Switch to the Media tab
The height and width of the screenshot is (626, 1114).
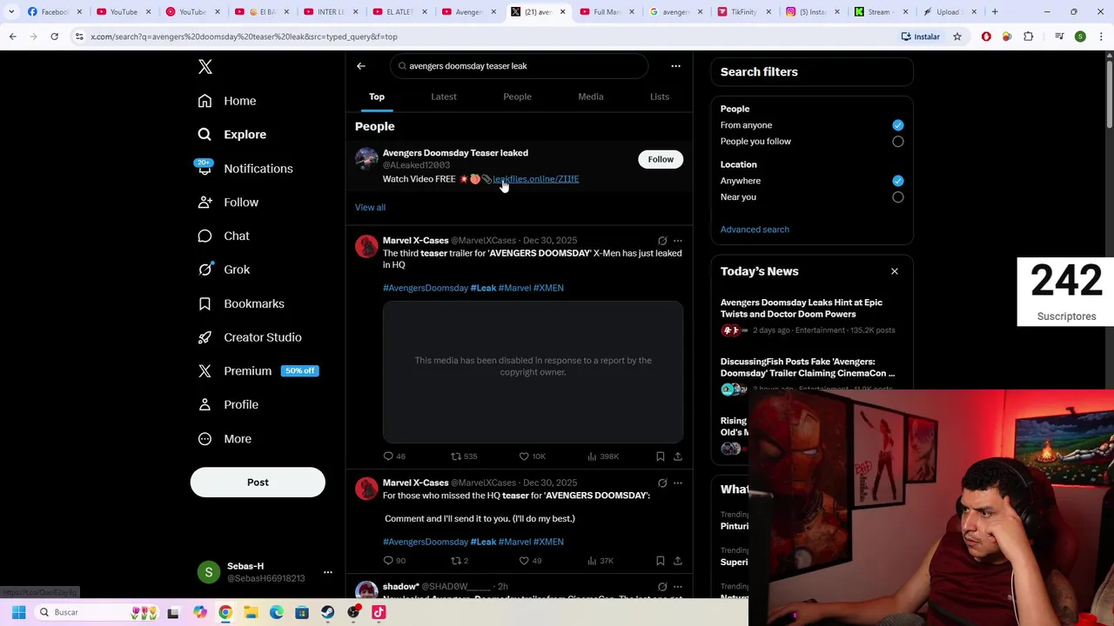point(591,97)
